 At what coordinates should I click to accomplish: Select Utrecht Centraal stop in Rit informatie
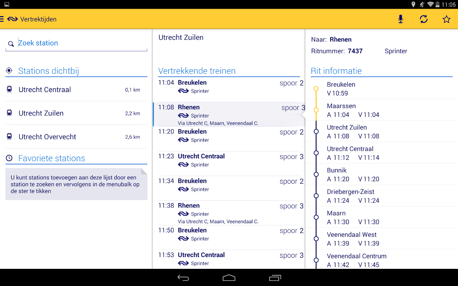(x=382, y=153)
